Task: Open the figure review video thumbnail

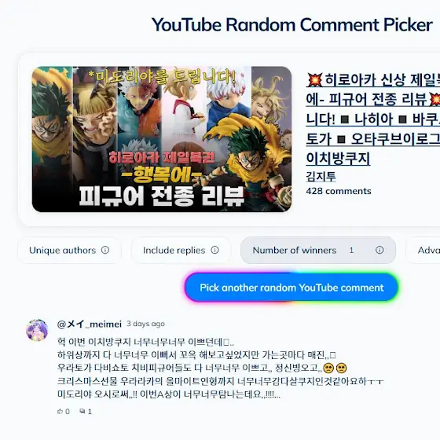Action: click(x=162, y=139)
